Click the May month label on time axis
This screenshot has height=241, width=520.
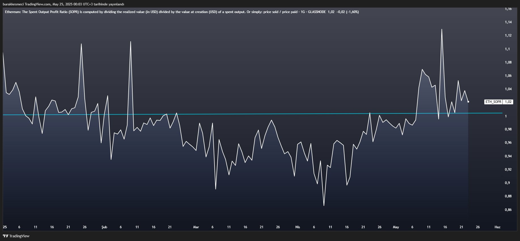click(396, 227)
